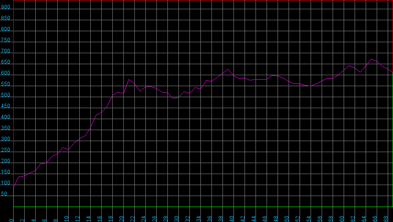
Task: Click the 800 value on the vertical axis
Action: (6, 29)
